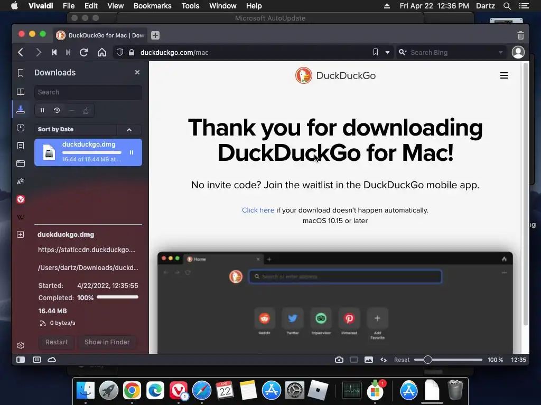The height and width of the screenshot is (405, 541).
Task: Go back with the browser back arrow
Action: [x=21, y=52]
